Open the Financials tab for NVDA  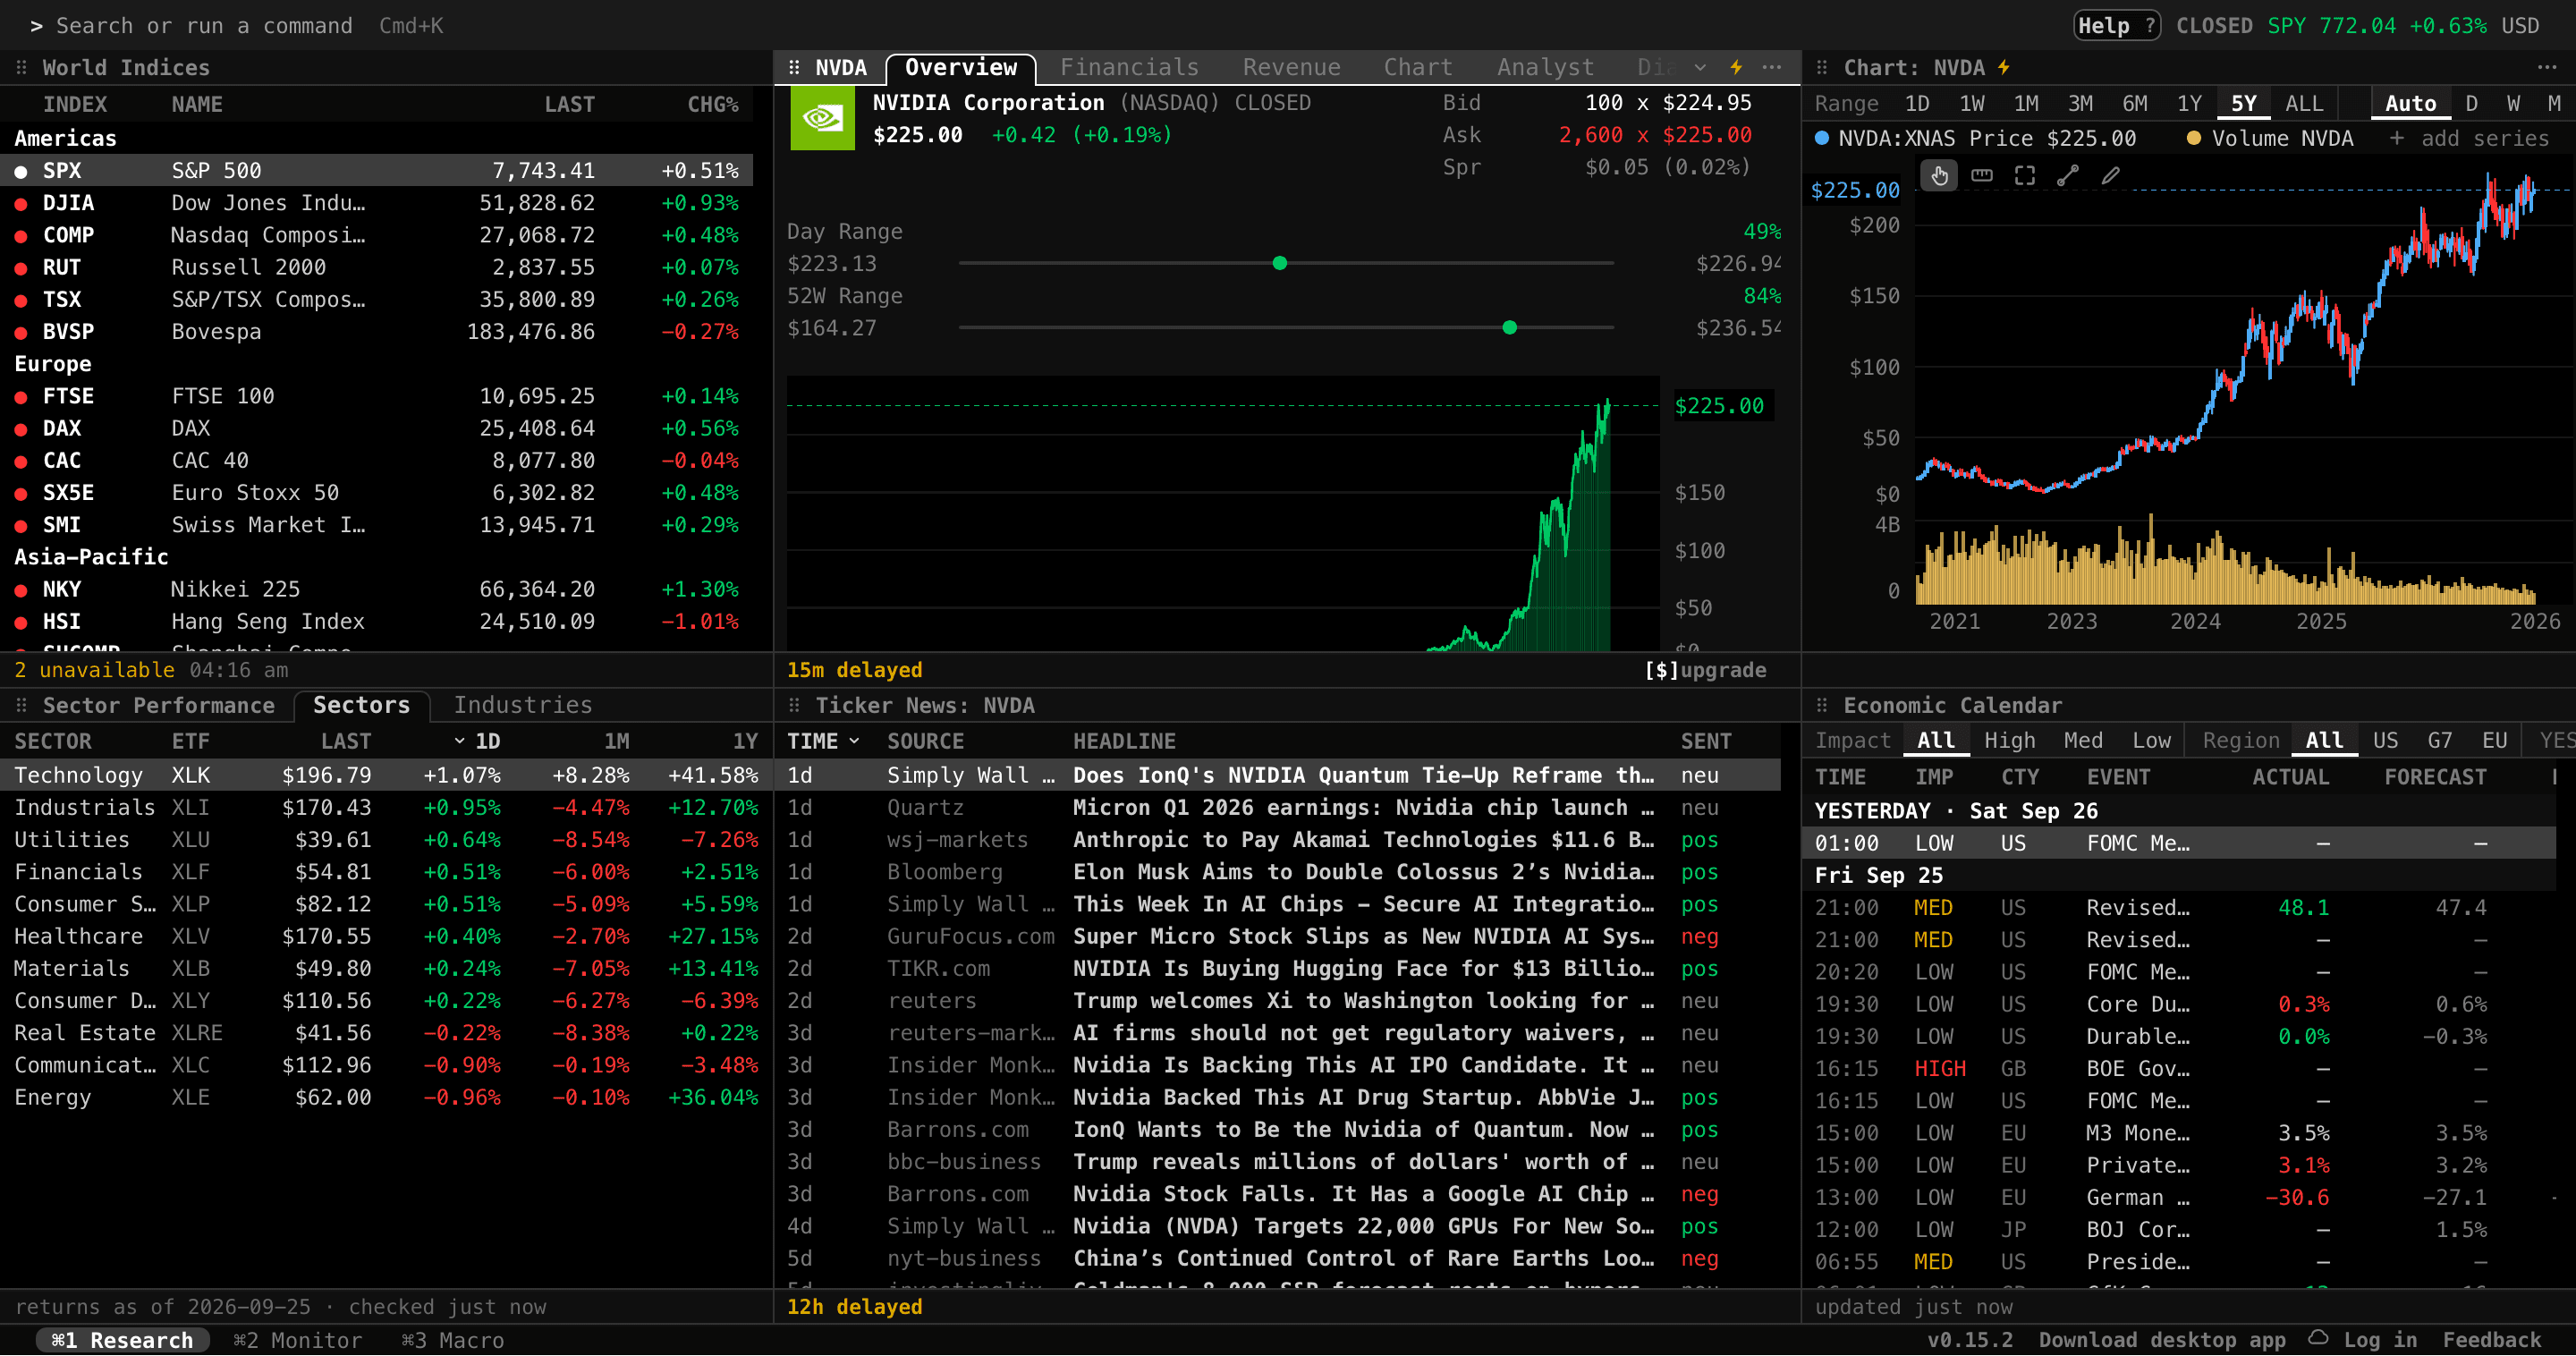1129,67
